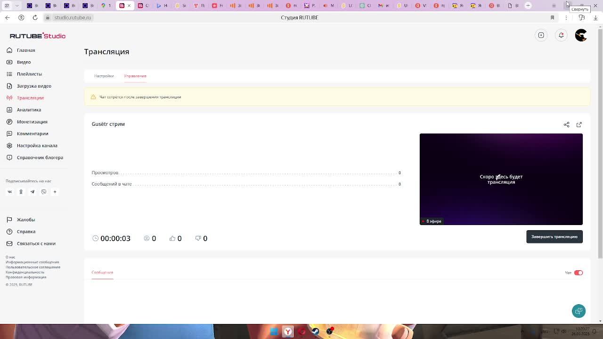603x339 pixels.
Task: Open the Информационные сообщения link
Action: 33,262
